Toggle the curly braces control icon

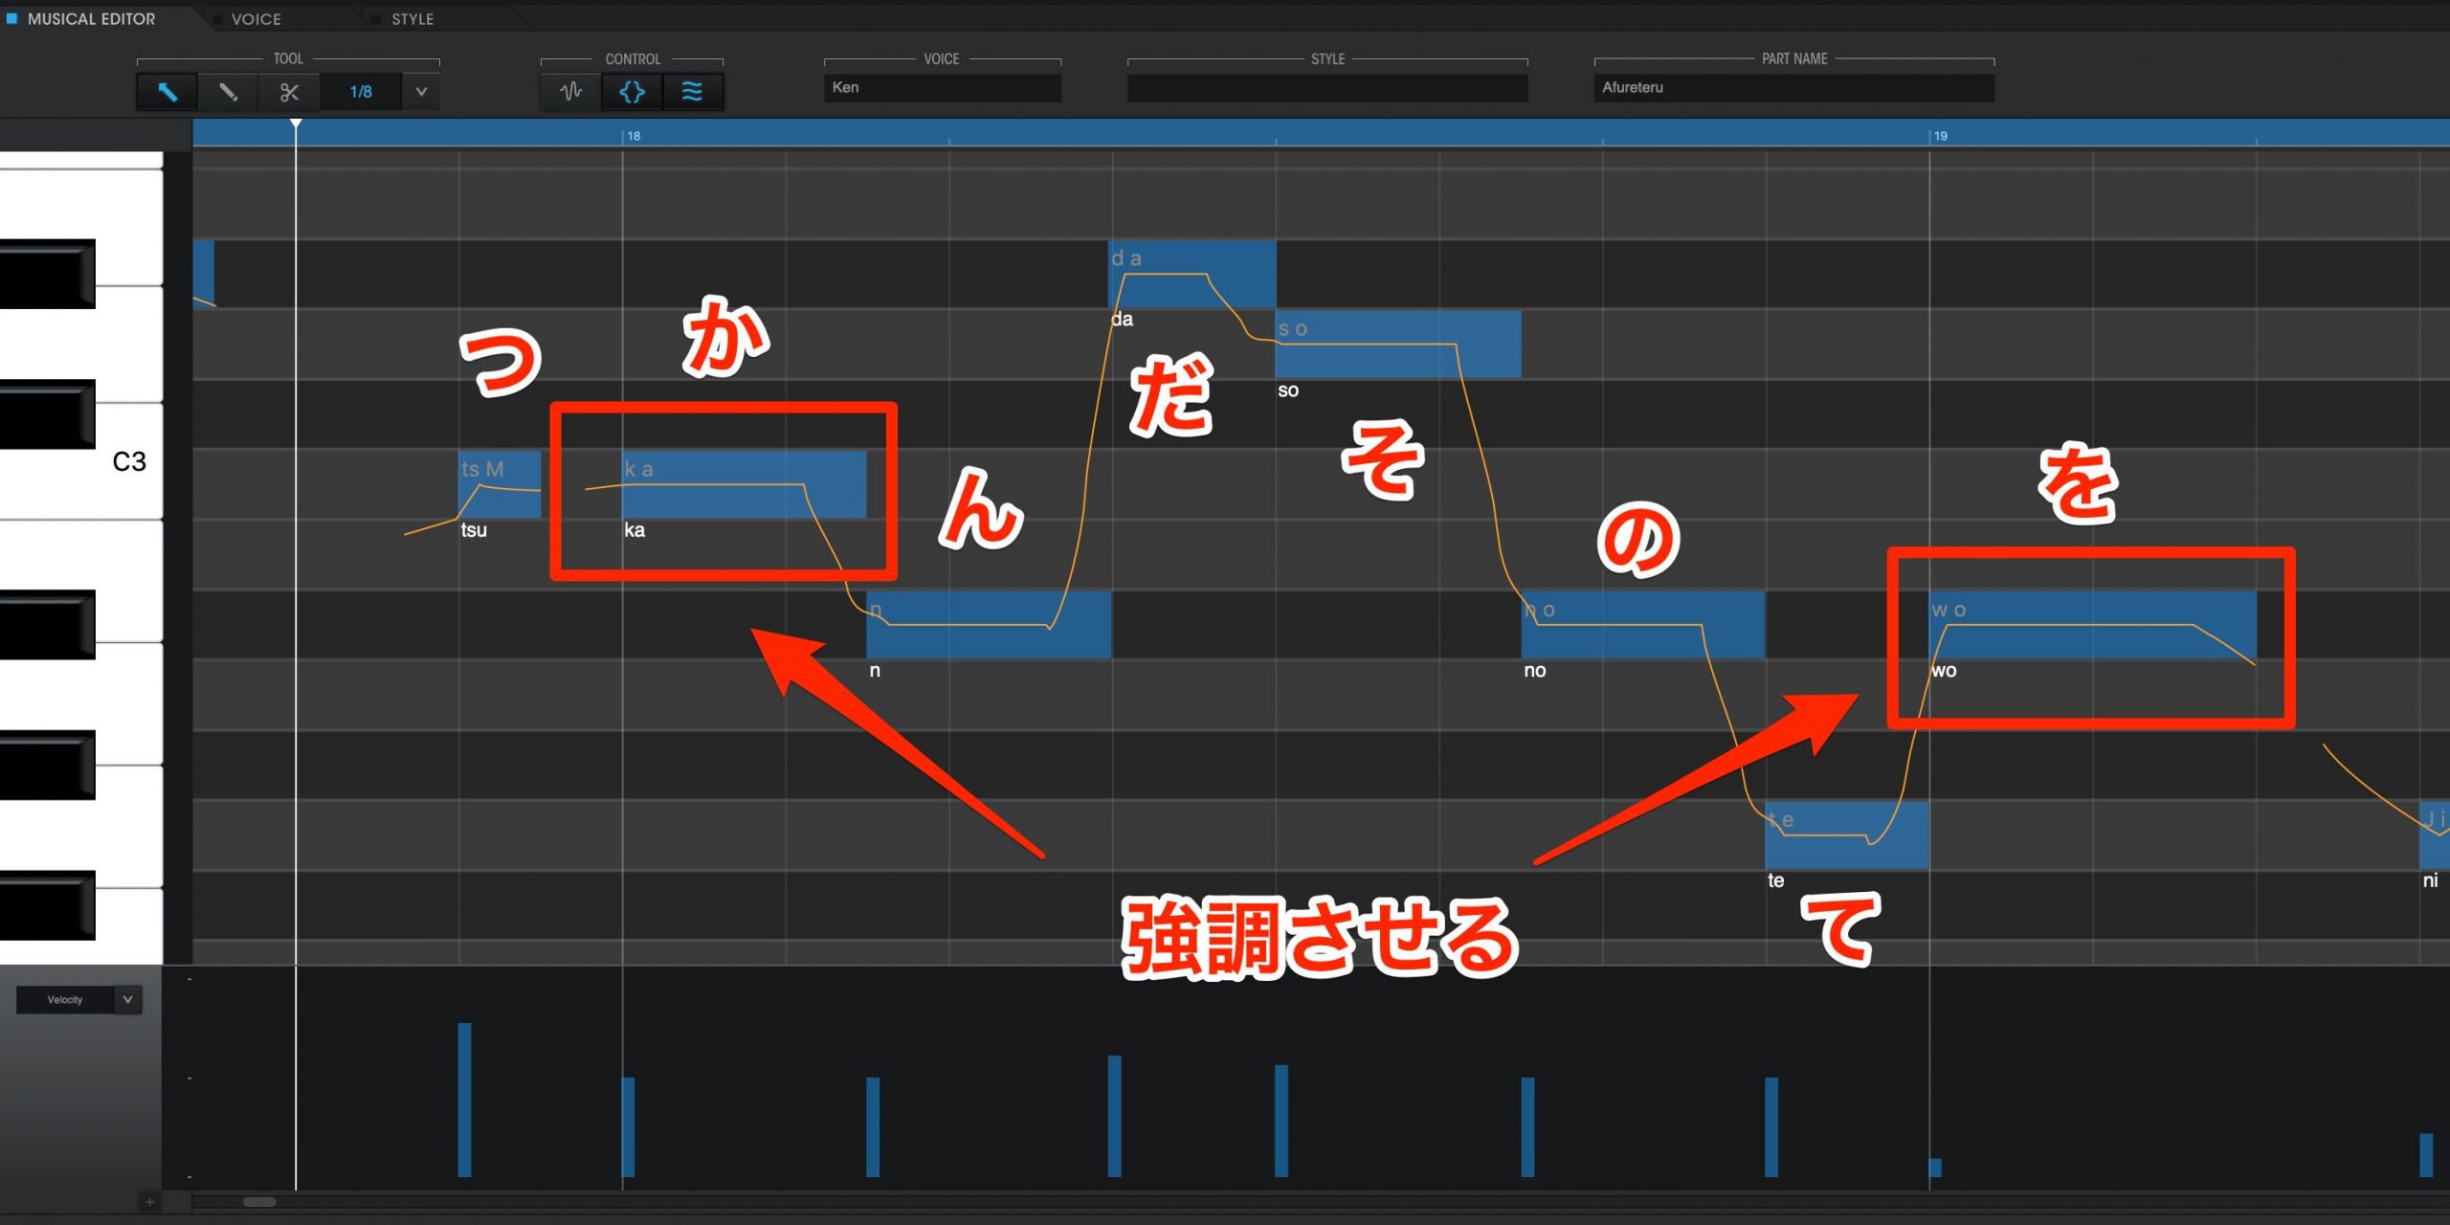pos(632,92)
